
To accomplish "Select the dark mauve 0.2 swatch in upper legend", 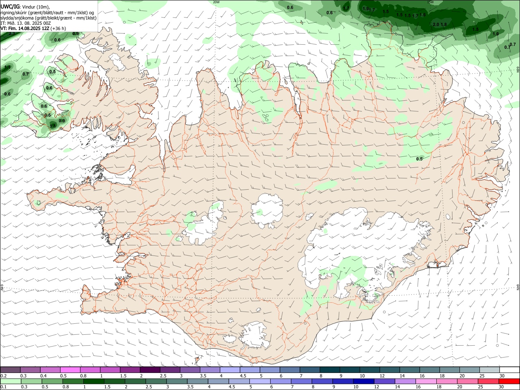I will click(10, 370).
